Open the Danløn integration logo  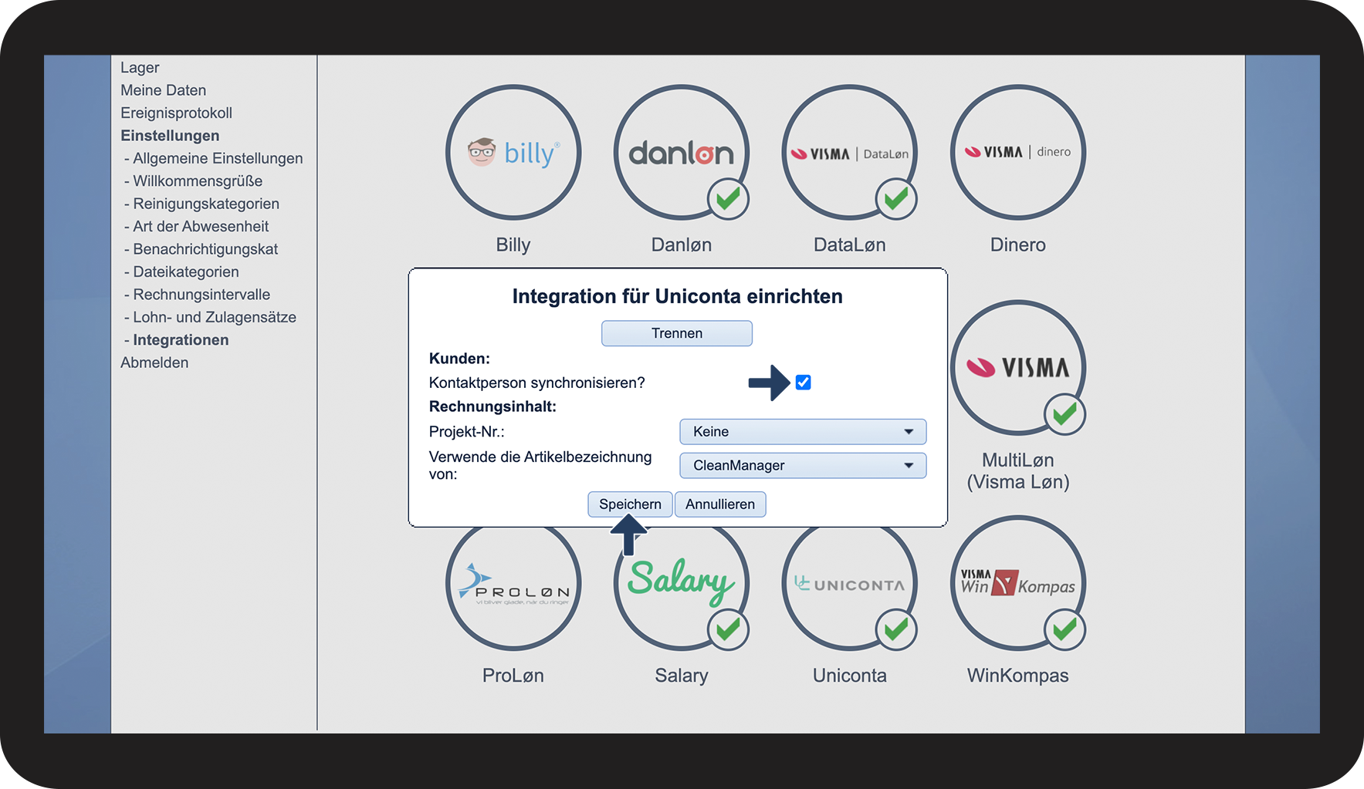(682, 153)
